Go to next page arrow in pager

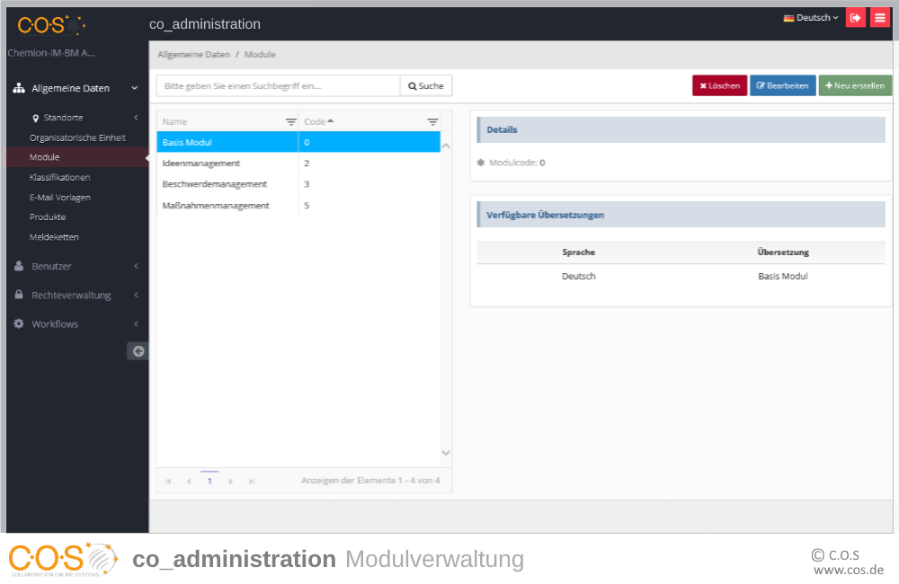pos(231,482)
